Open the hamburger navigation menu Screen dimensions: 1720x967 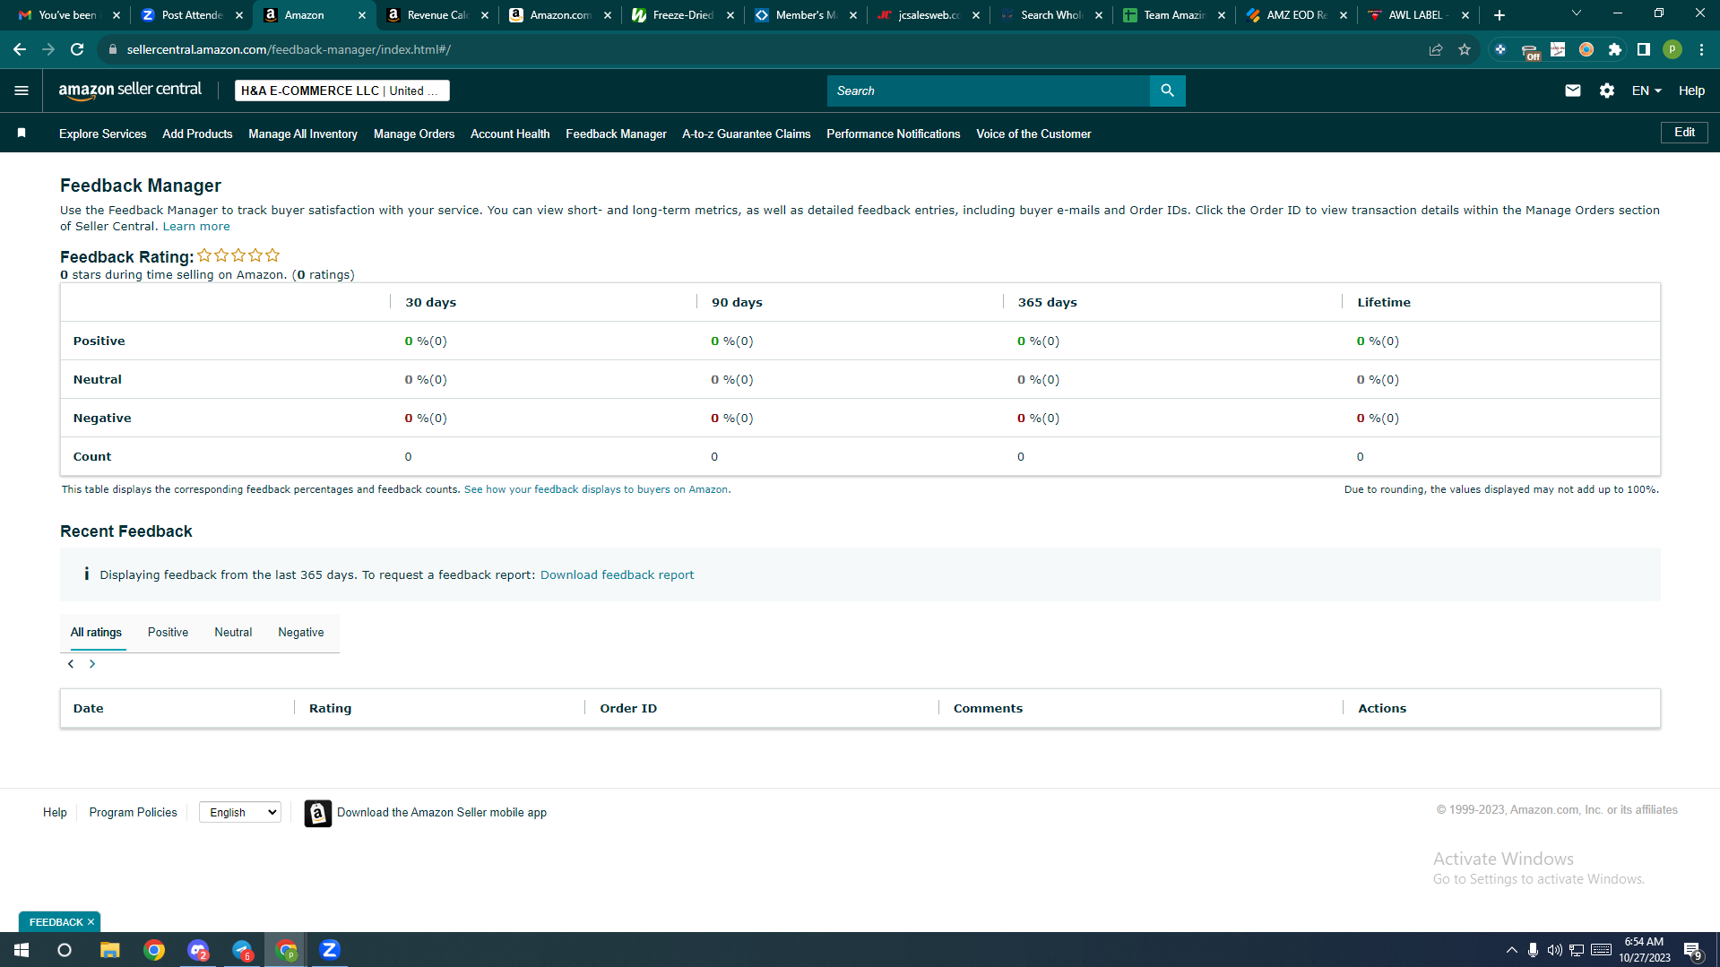[22, 91]
